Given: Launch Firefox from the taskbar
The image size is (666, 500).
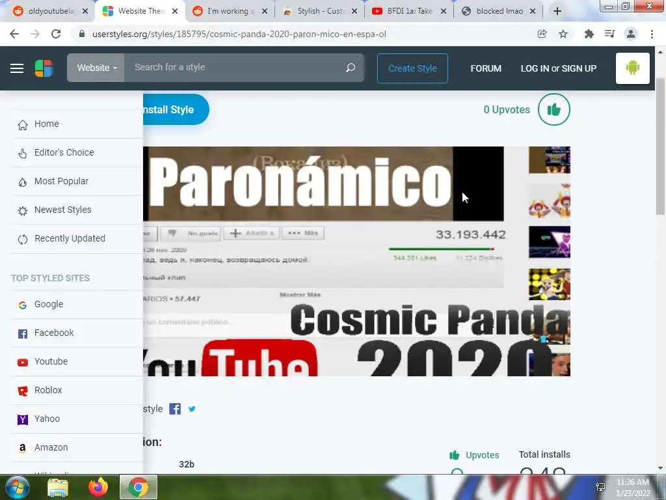Looking at the screenshot, I should click(98, 487).
